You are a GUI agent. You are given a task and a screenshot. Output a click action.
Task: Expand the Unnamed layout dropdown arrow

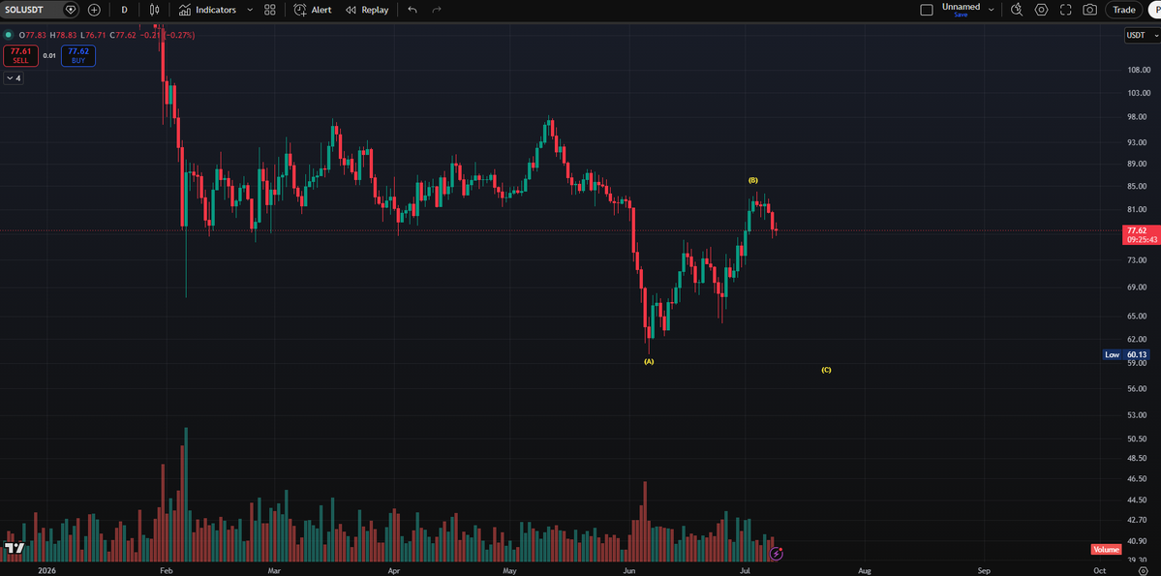pyautogui.click(x=991, y=11)
